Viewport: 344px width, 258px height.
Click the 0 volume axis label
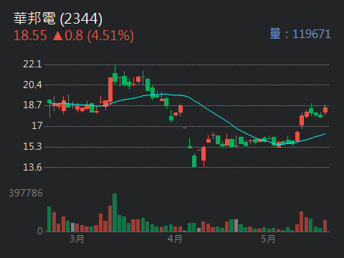(40, 231)
